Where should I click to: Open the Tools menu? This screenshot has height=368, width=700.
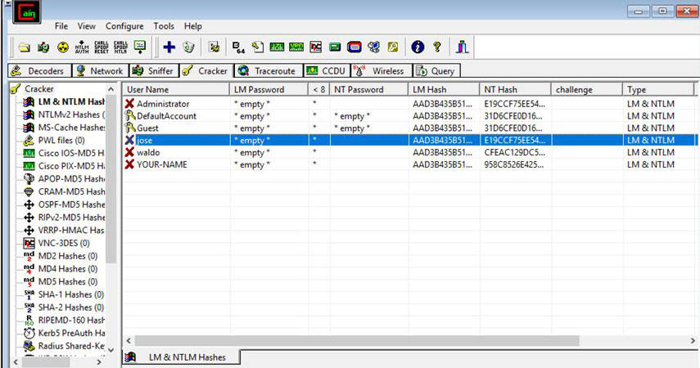(x=164, y=26)
